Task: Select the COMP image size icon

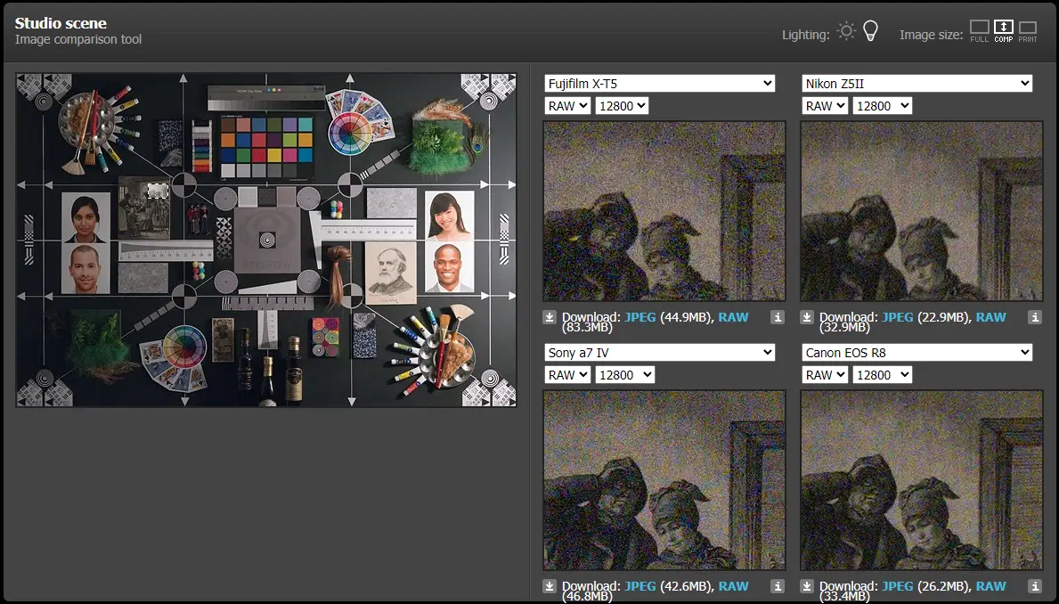Action: pyautogui.click(x=1003, y=31)
